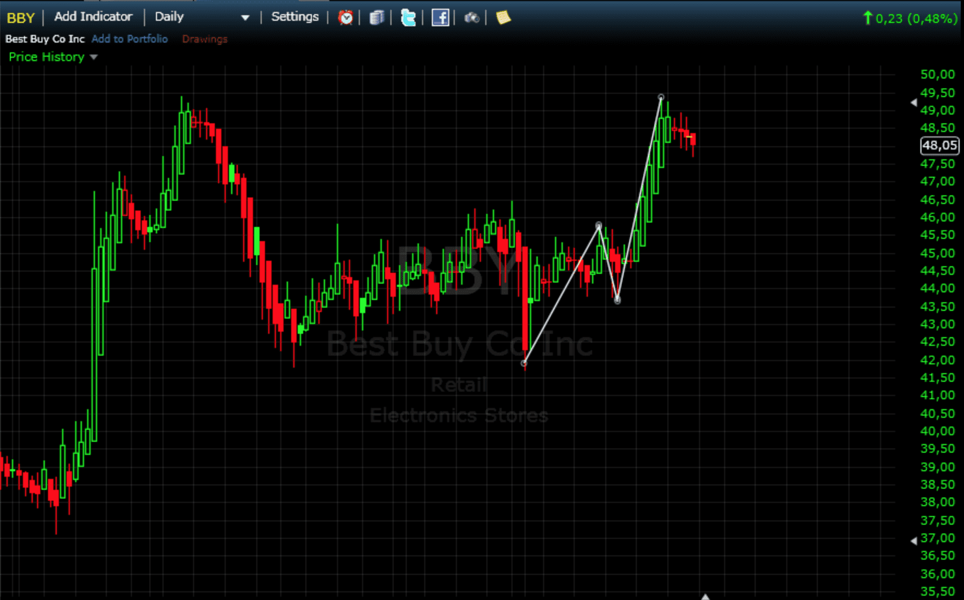Viewport: 964px width, 600px height.
Task: Click the Drawings link
Action: pos(204,39)
